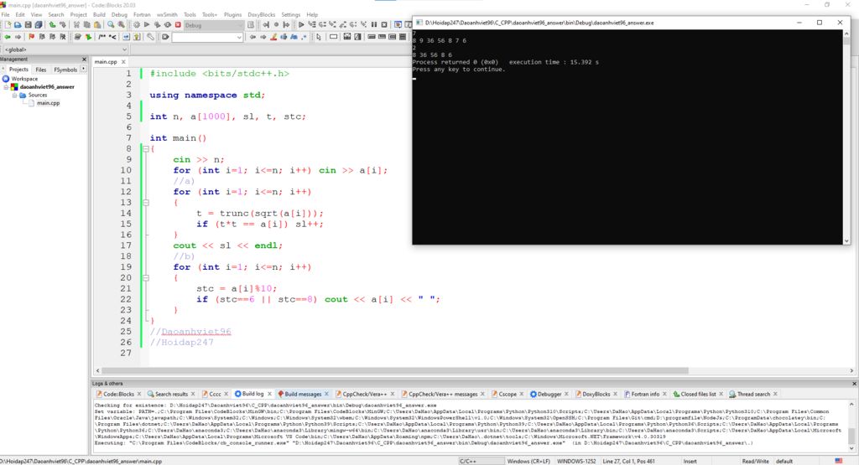This screenshot has width=859, height=465.
Task: Click the Undo toolbar icon
Action: (x=52, y=24)
